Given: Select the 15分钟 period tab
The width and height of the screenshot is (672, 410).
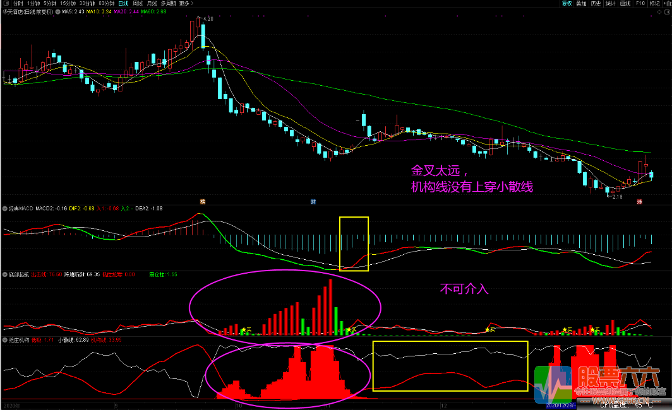Looking at the screenshot, I should click(x=68, y=3).
